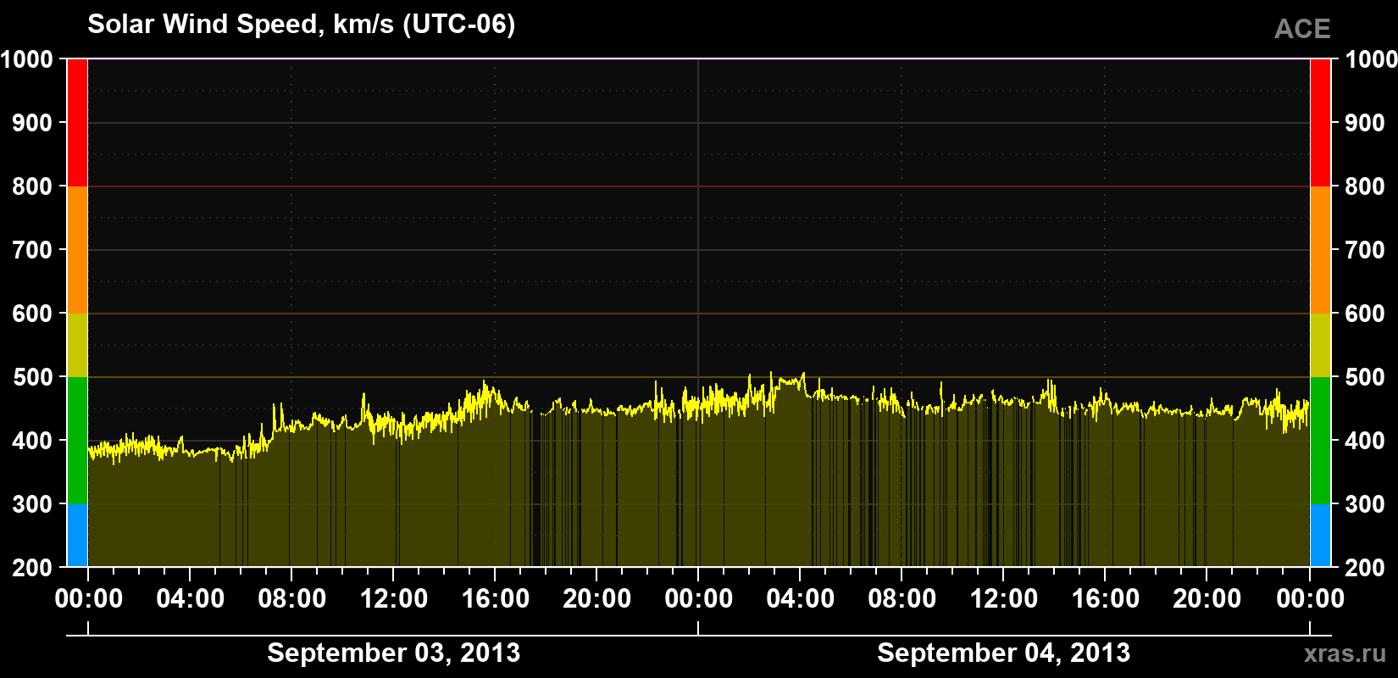Click the second 08:00 time axis label
Viewport: 1398px width, 678px height.
[x=902, y=599]
